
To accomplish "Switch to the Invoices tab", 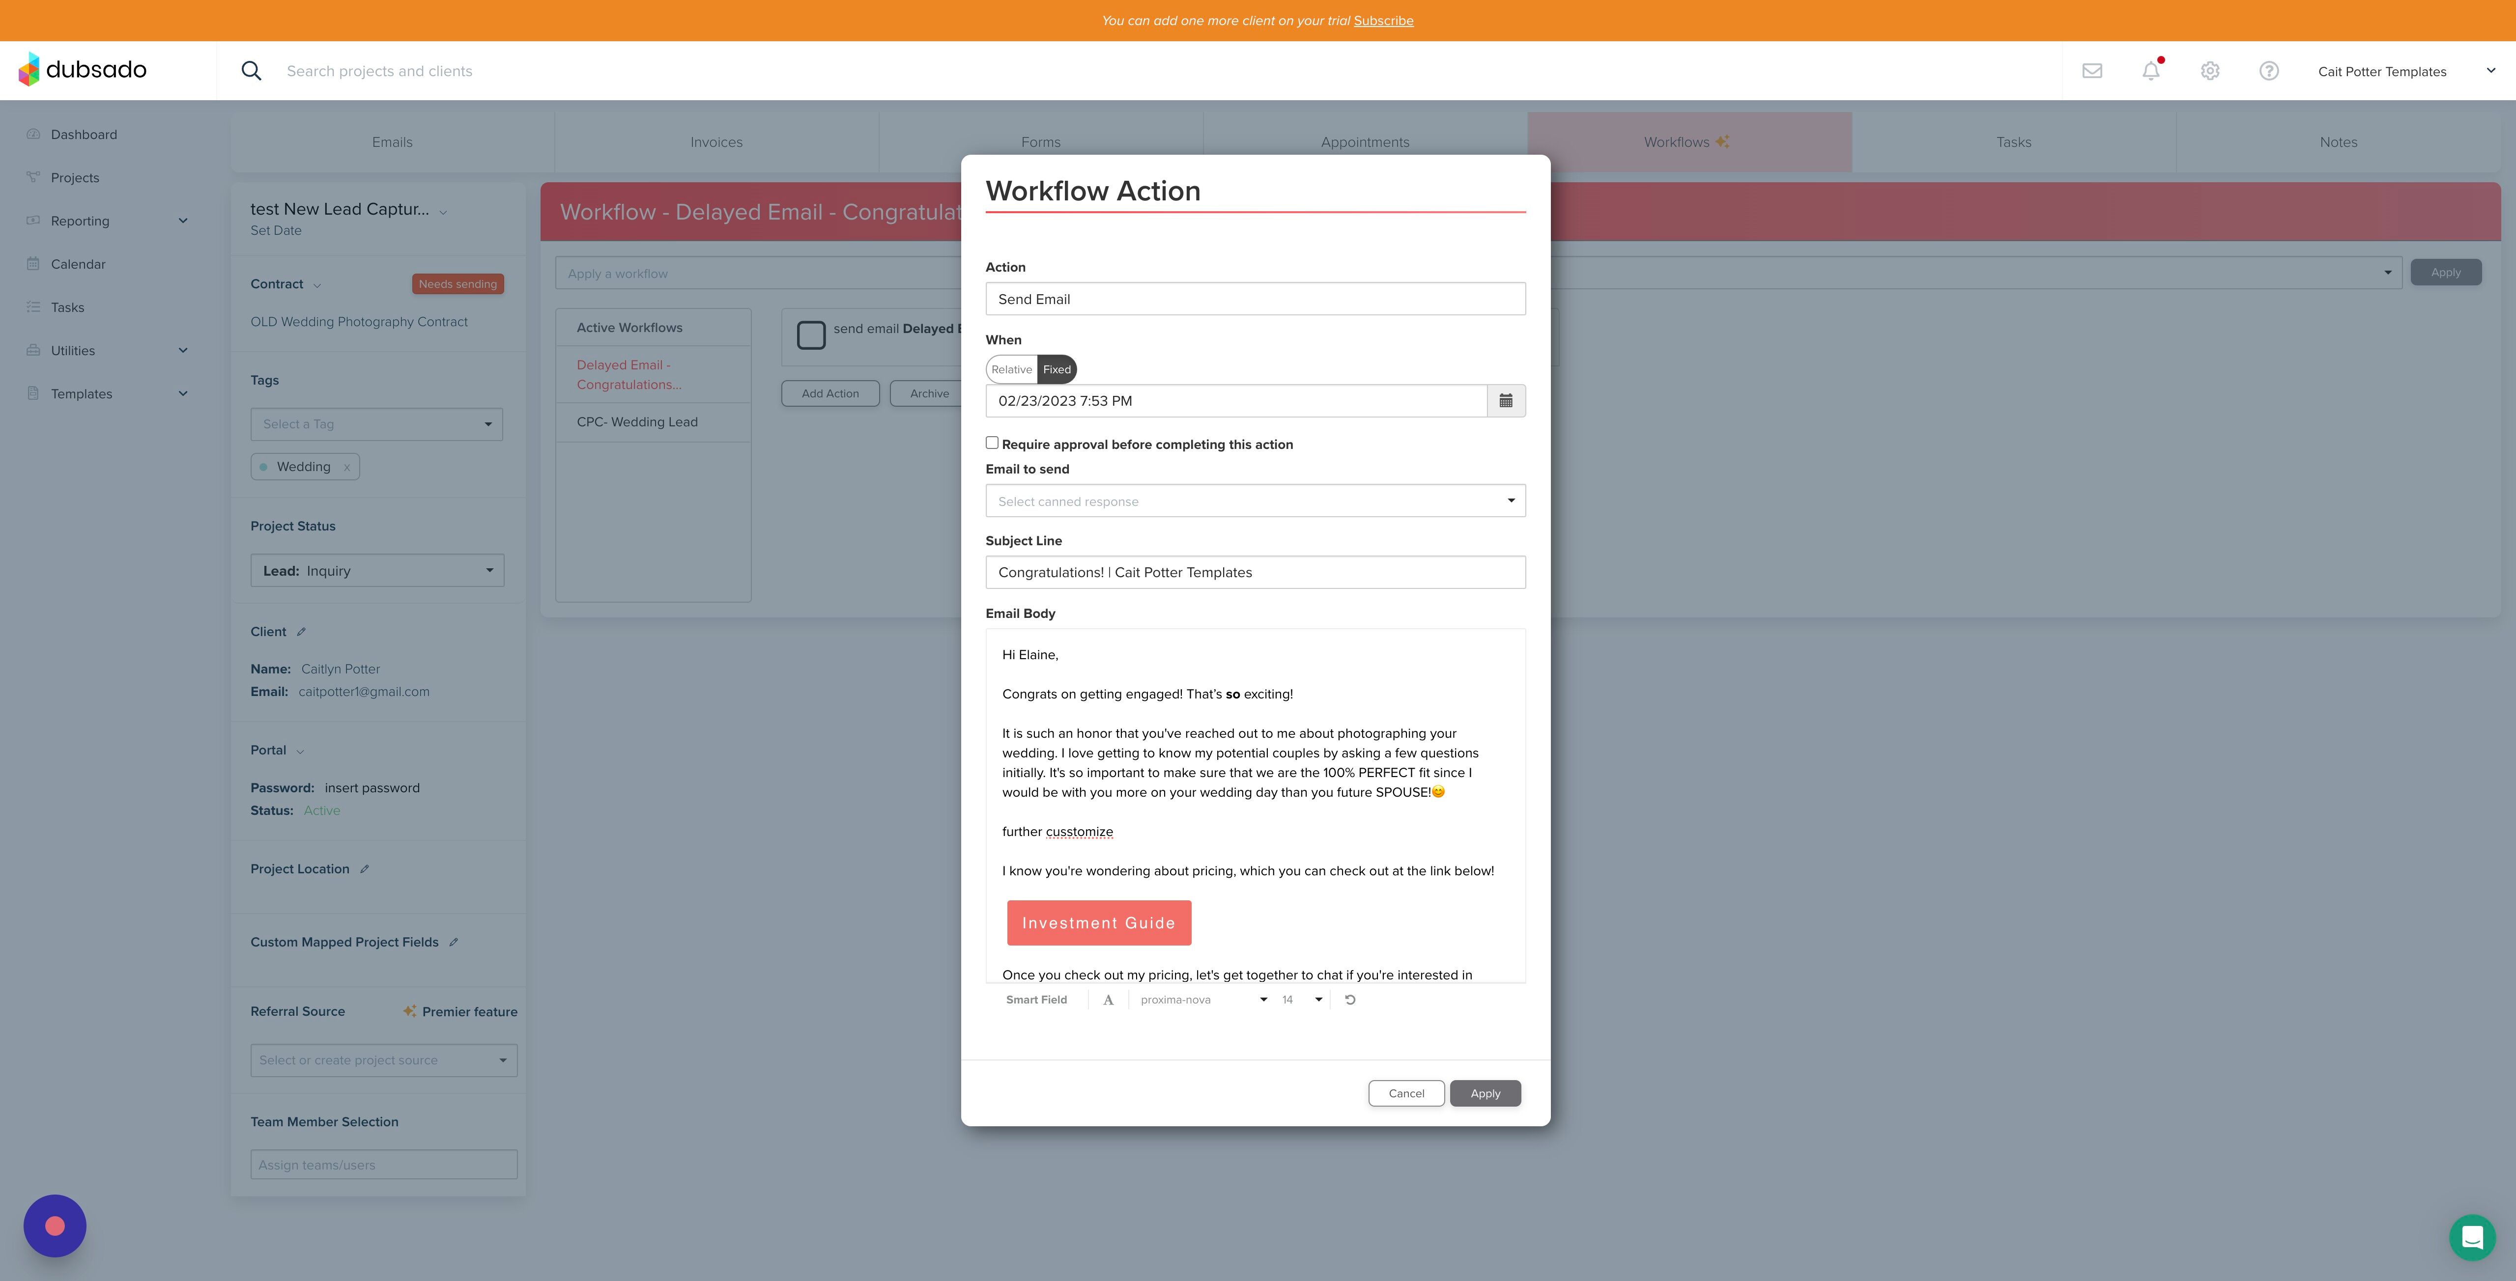I will point(716,142).
